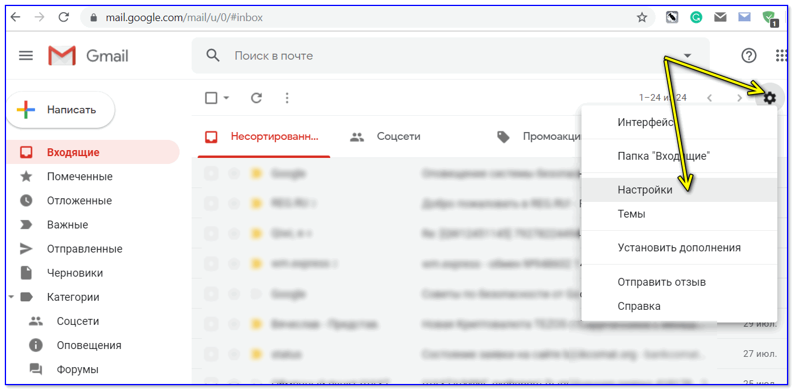Image resolution: width=793 pixels, height=390 pixels.
Task: Open the Отложенные snoozed folder
Action: click(x=80, y=201)
